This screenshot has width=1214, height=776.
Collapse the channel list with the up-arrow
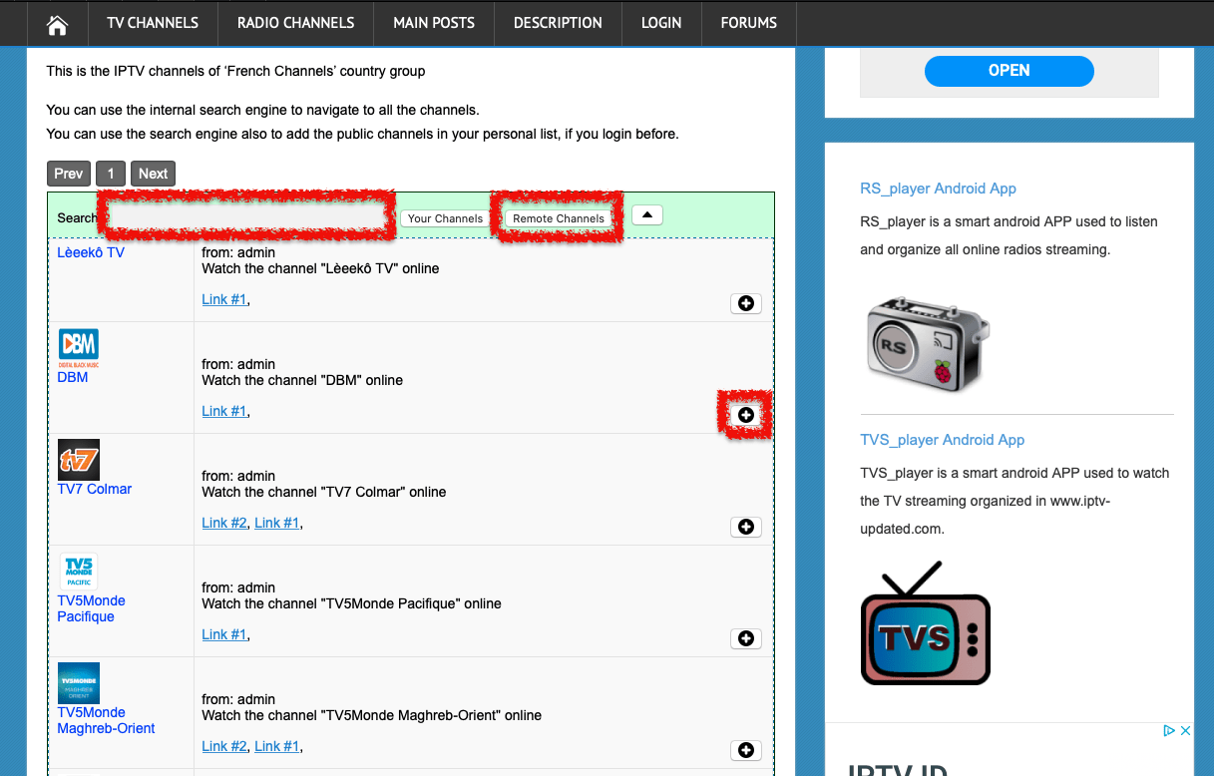point(646,214)
